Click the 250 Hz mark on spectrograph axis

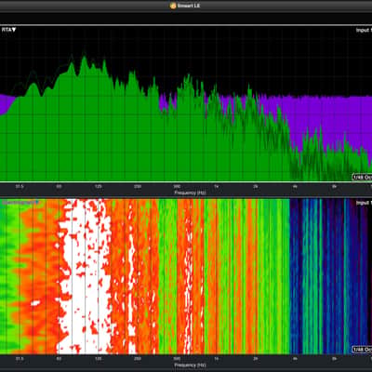(138, 359)
